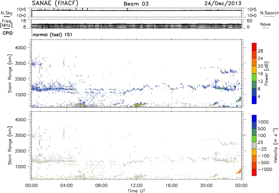Click the 28 dB colorbar label
Screen dimensions: 279x193
coord(260,51)
